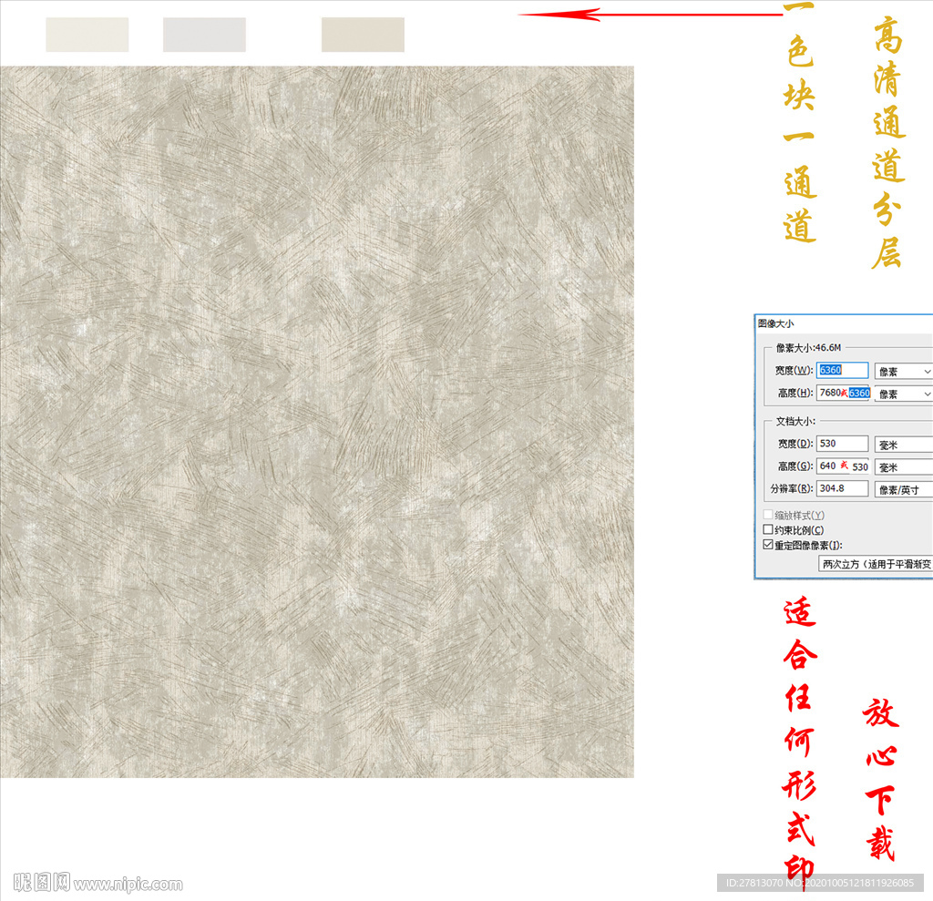933x901 pixels.
Task: Click the 宽度(W) pixel width field showing 6360
Action: pos(842,370)
